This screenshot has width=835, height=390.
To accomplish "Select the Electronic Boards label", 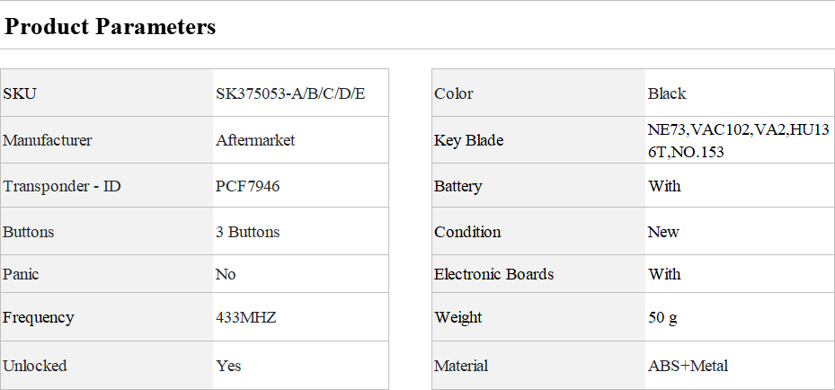I will pyautogui.click(x=493, y=274).
